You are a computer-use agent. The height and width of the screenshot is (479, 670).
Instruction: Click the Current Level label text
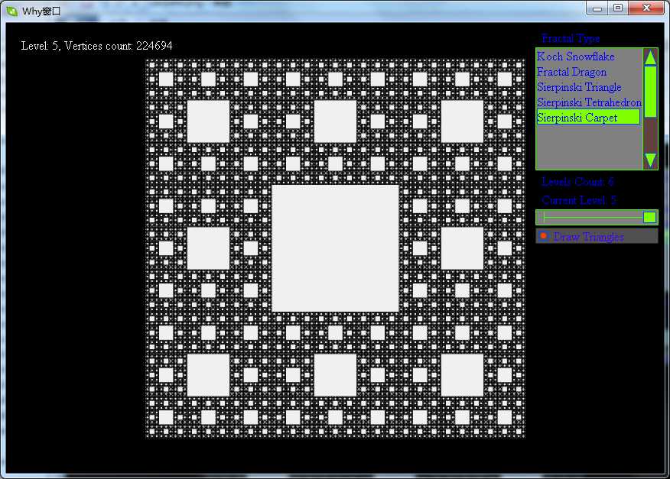coord(578,200)
